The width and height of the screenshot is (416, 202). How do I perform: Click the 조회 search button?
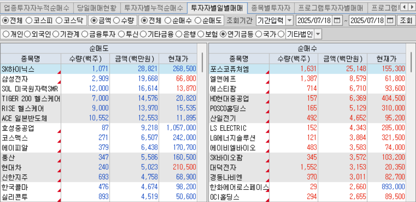[x=406, y=21]
